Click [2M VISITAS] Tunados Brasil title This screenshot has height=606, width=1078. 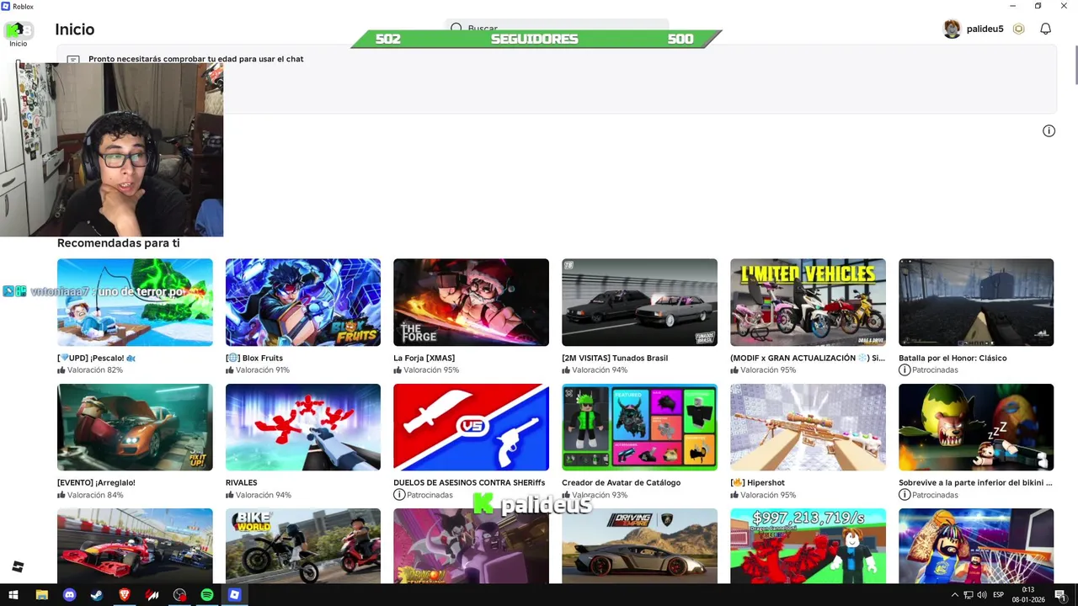coord(615,358)
